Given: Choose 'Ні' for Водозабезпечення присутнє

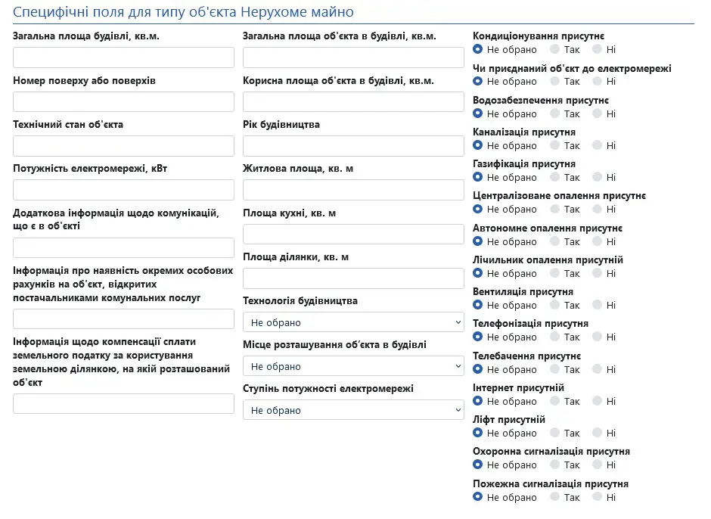Looking at the screenshot, I should tap(597, 113).
